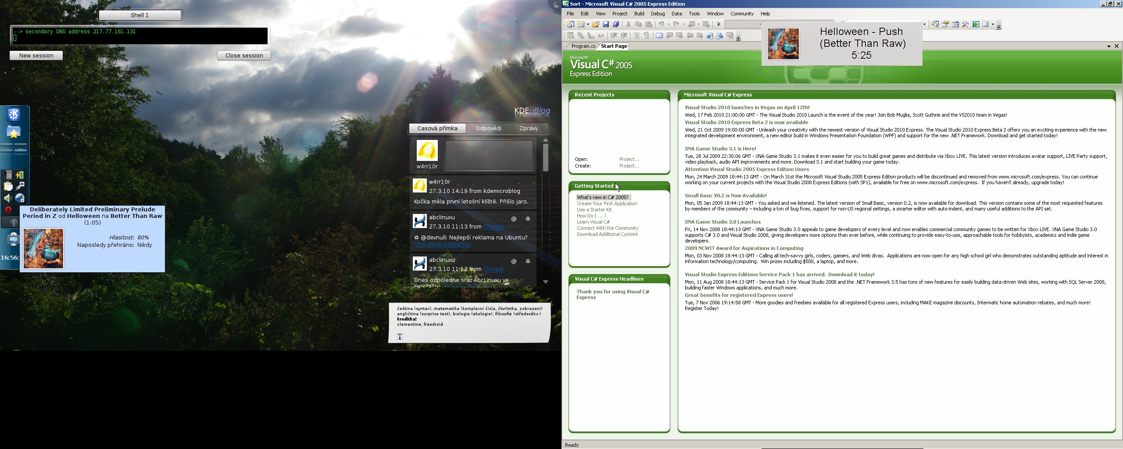
Task: Click battery power icon in system tray
Action: click(20, 175)
